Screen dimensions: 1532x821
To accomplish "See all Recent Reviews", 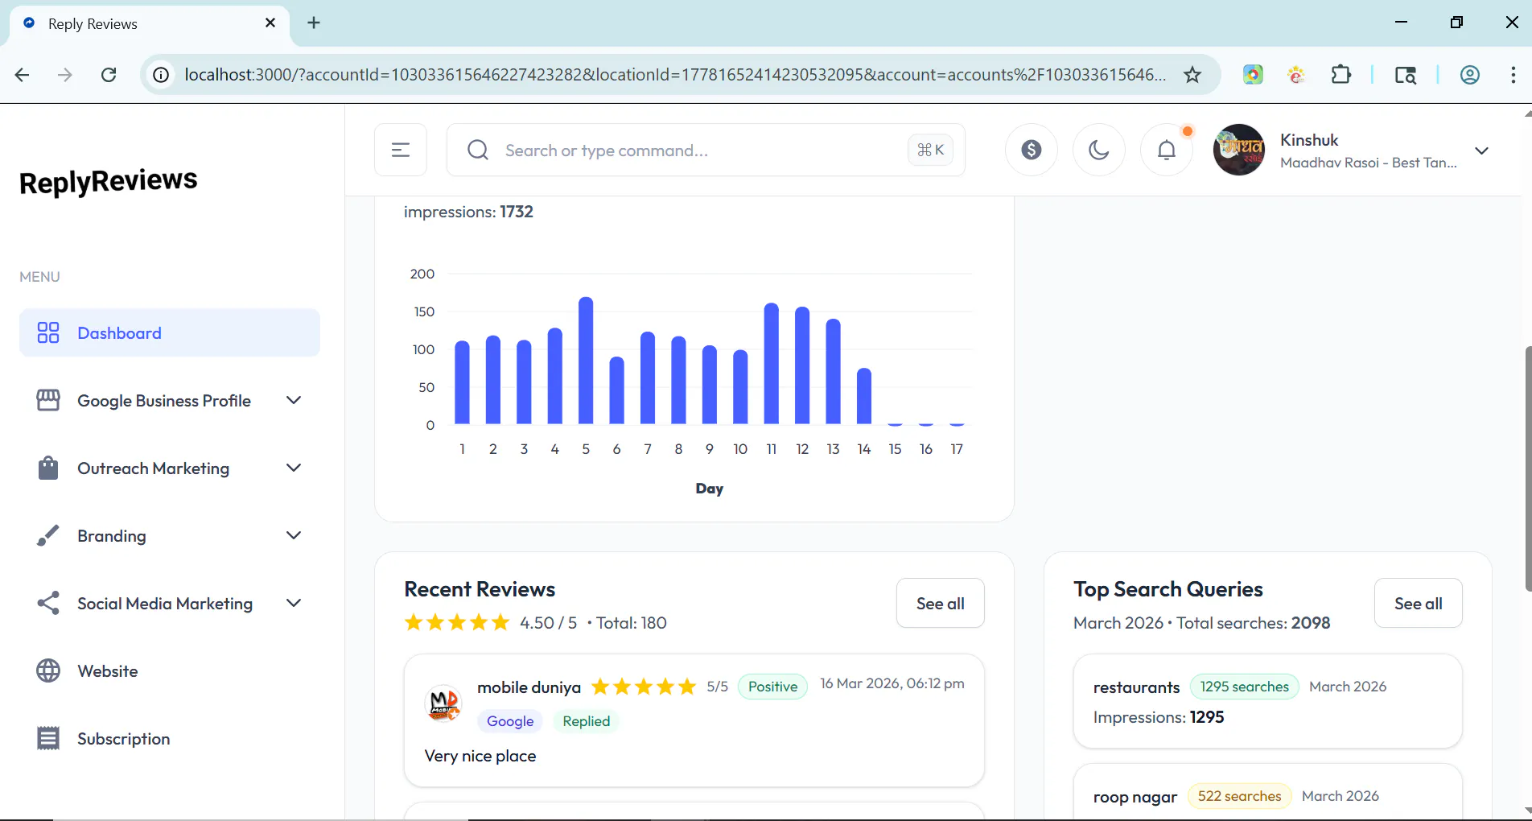I will click(940, 603).
